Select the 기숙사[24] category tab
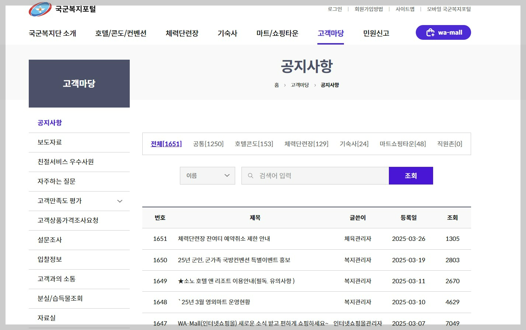This screenshot has width=526, height=330. click(x=354, y=144)
